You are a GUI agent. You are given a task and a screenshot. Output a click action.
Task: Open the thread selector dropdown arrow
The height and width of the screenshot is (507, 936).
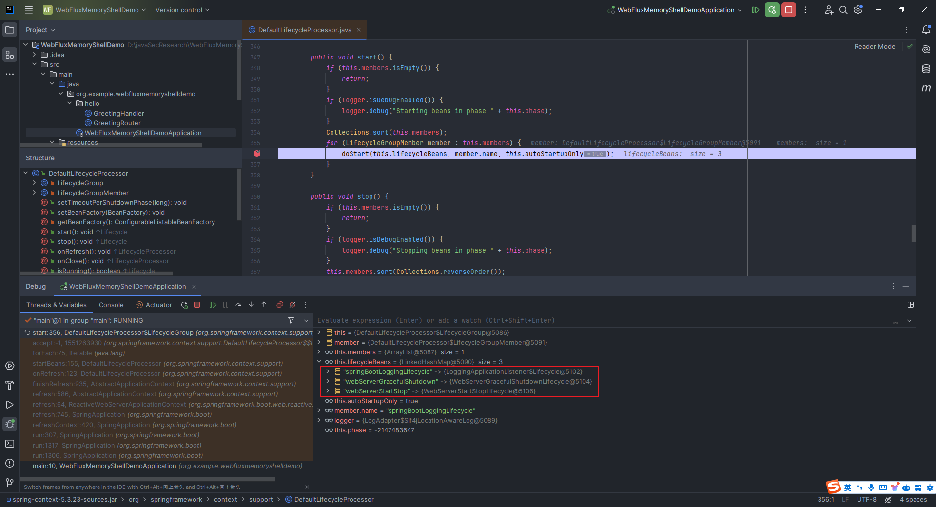click(306, 320)
